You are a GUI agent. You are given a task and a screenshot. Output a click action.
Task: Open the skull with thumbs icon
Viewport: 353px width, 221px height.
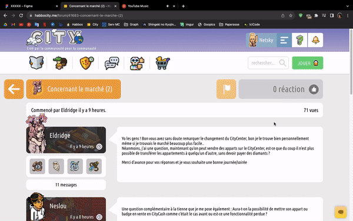click(x=137, y=63)
